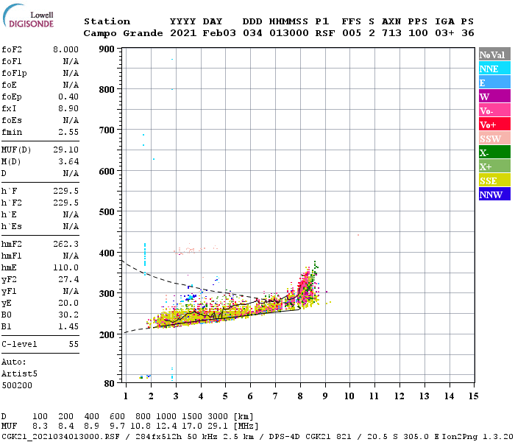Click the Campo Grande station name
This screenshot has width=515, height=442.
(123, 33)
